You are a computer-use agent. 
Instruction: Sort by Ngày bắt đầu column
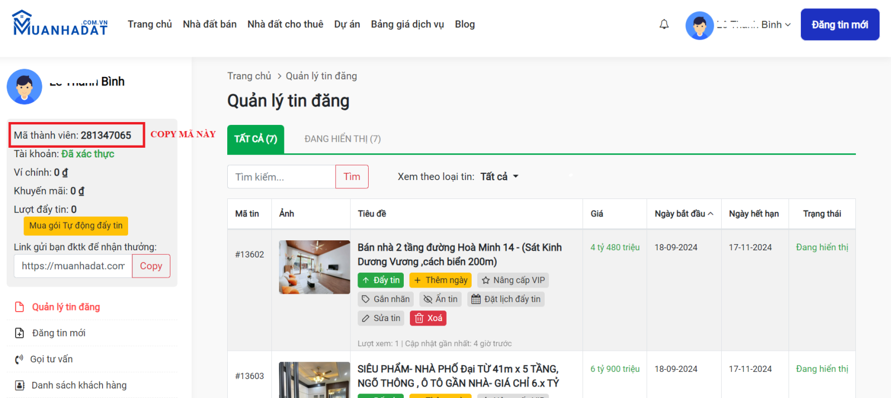683,213
